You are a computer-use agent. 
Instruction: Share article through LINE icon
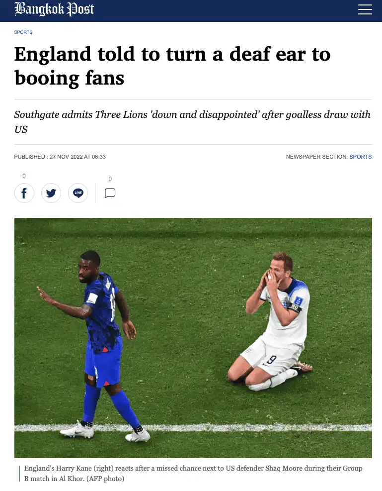(78, 193)
